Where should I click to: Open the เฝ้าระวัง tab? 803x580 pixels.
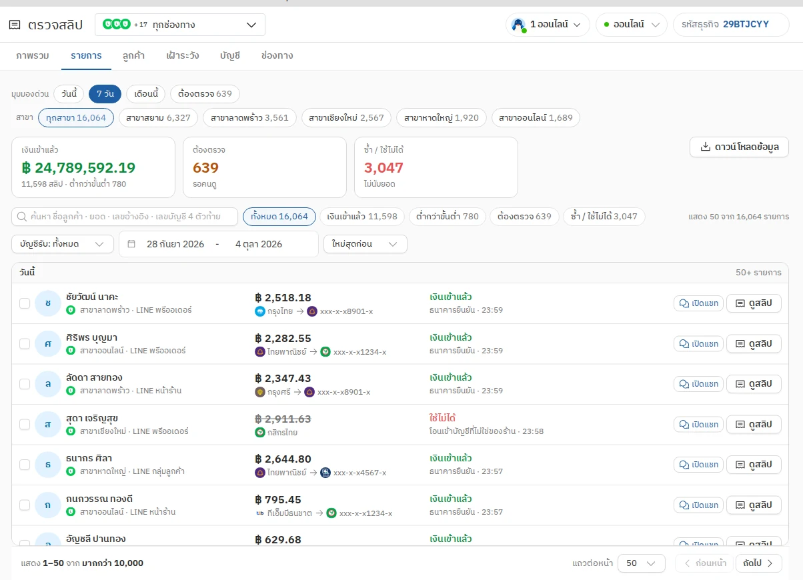pyautogui.click(x=183, y=55)
